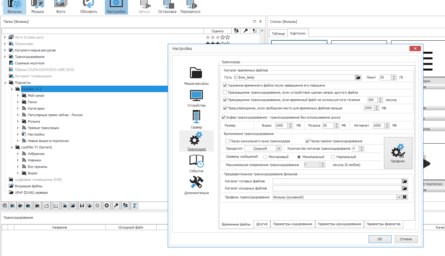Open Медиа-ресурсы settings category
The height and width of the screenshot is (256, 445).
[x=196, y=76]
